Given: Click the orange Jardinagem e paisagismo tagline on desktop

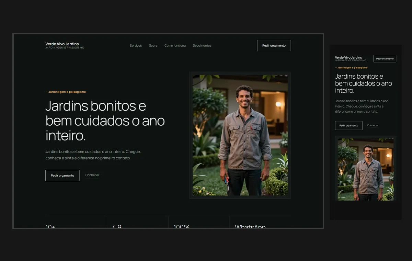Looking at the screenshot, I should pyautogui.click(x=66, y=92).
